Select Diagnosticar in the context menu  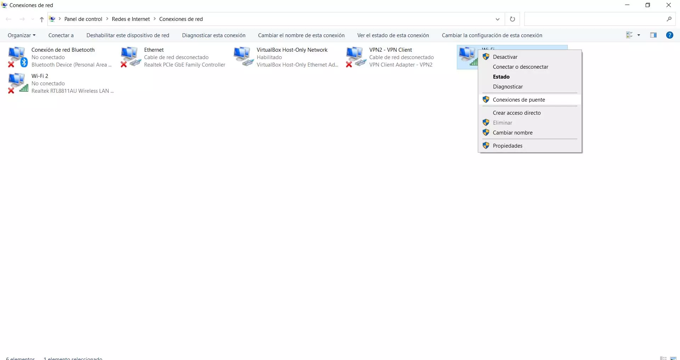(x=530, y=87)
